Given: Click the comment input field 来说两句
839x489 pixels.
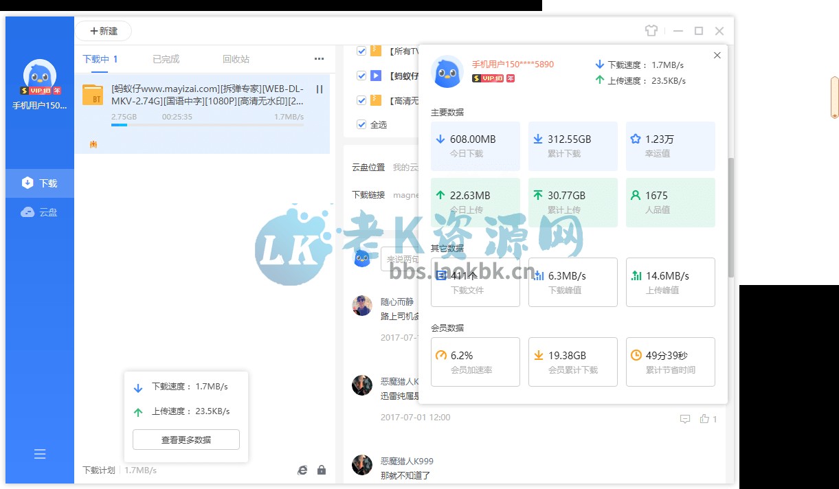Looking at the screenshot, I should [399, 259].
